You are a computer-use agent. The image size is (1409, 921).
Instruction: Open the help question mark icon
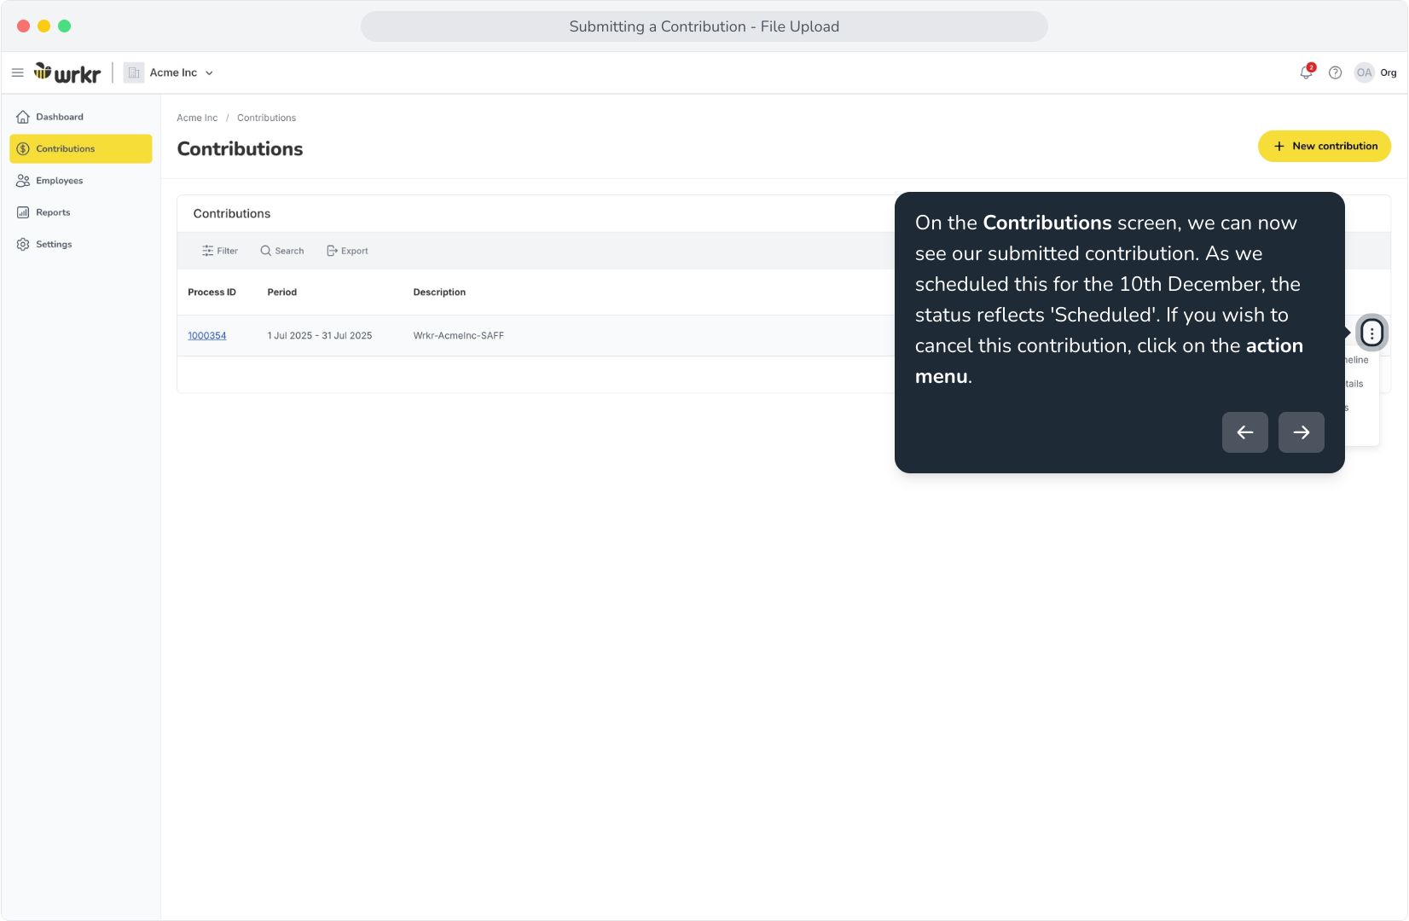[x=1336, y=73]
